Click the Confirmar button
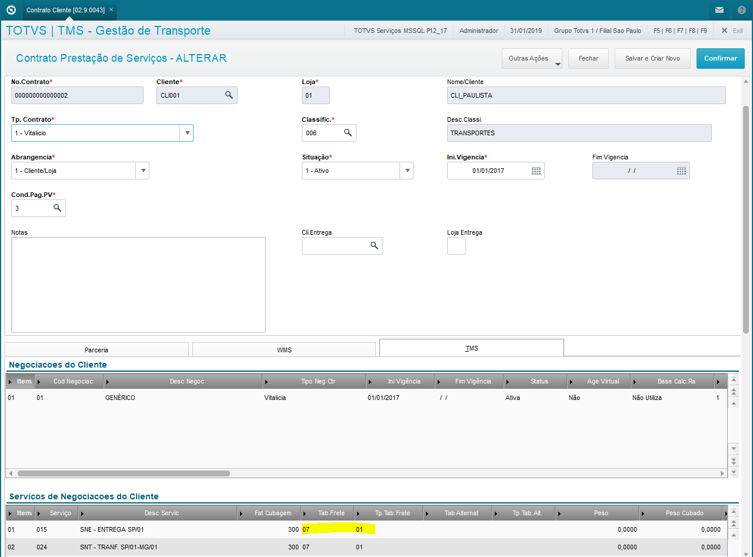The image size is (753, 557). tap(721, 58)
